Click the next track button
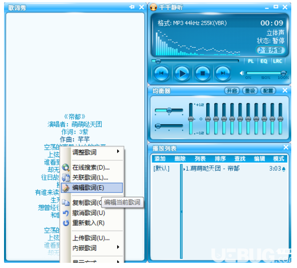Screen dimensions: 297x268 [222, 73]
